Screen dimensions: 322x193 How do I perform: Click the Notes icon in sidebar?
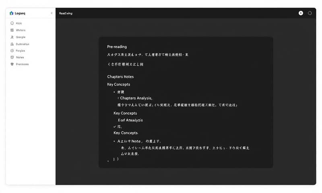tap(12, 57)
